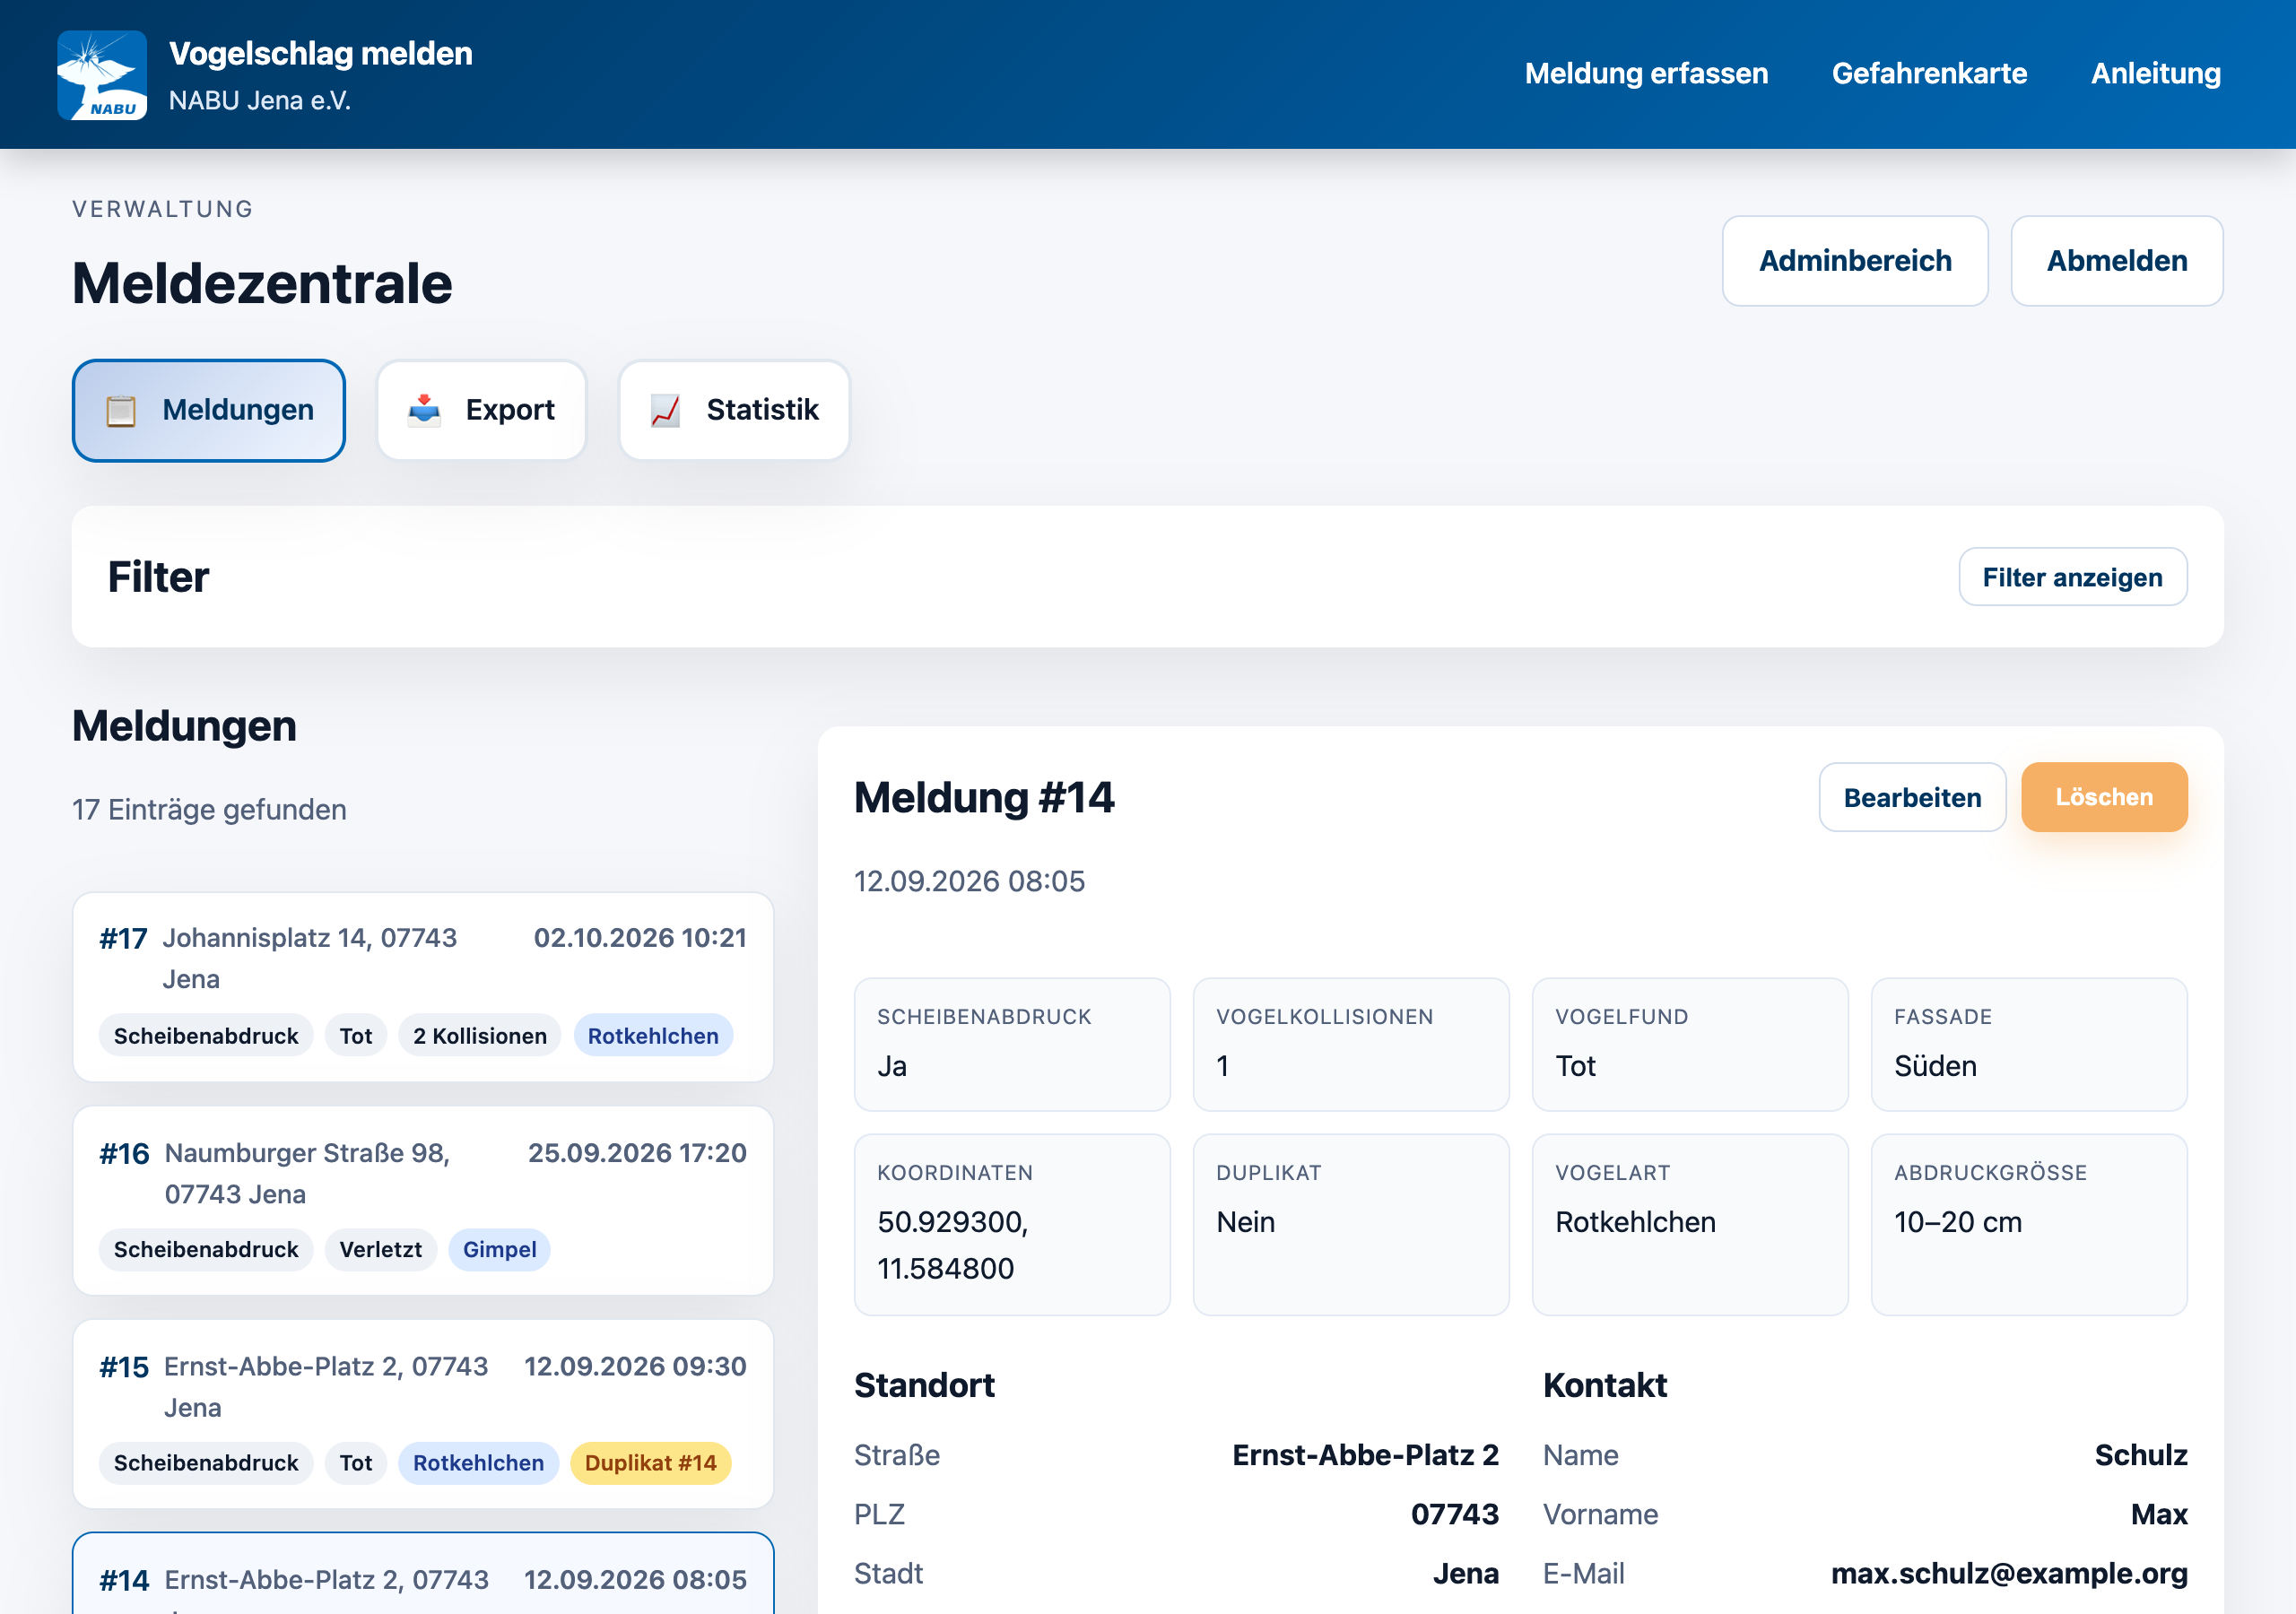Screen dimensions: 2296x1614
Task: Click the Duplikat #14 badge on report #15
Action: click(651, 1463)
